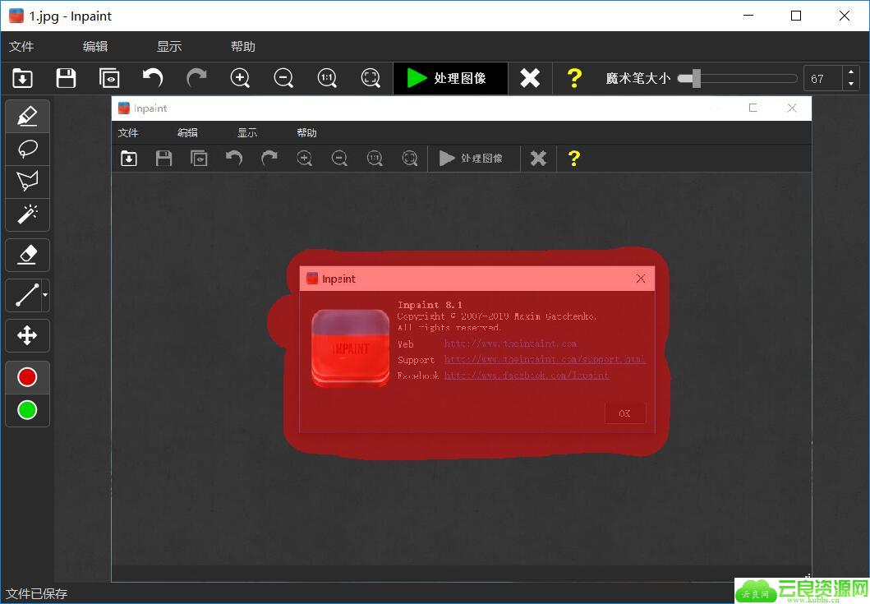Image resolution: width=870 pixels, height=604 pixels.
Task: Open the 显示 menu
Action: point(169,47)
